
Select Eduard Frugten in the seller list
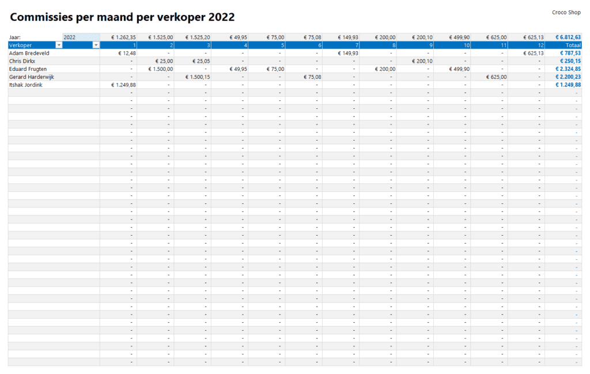click(x=28, y=69)
